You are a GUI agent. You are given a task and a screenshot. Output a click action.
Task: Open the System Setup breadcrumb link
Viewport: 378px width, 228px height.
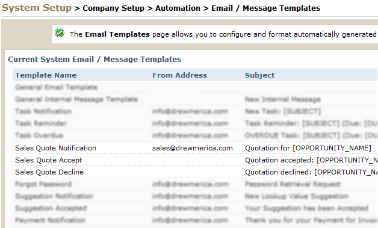[x=37, y=8]
